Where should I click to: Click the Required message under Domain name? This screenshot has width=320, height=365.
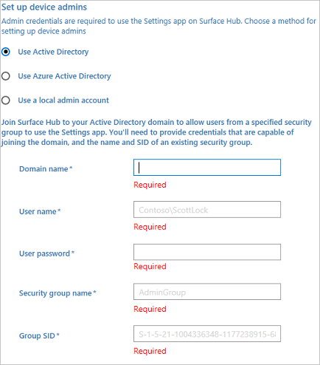(150, 185)
